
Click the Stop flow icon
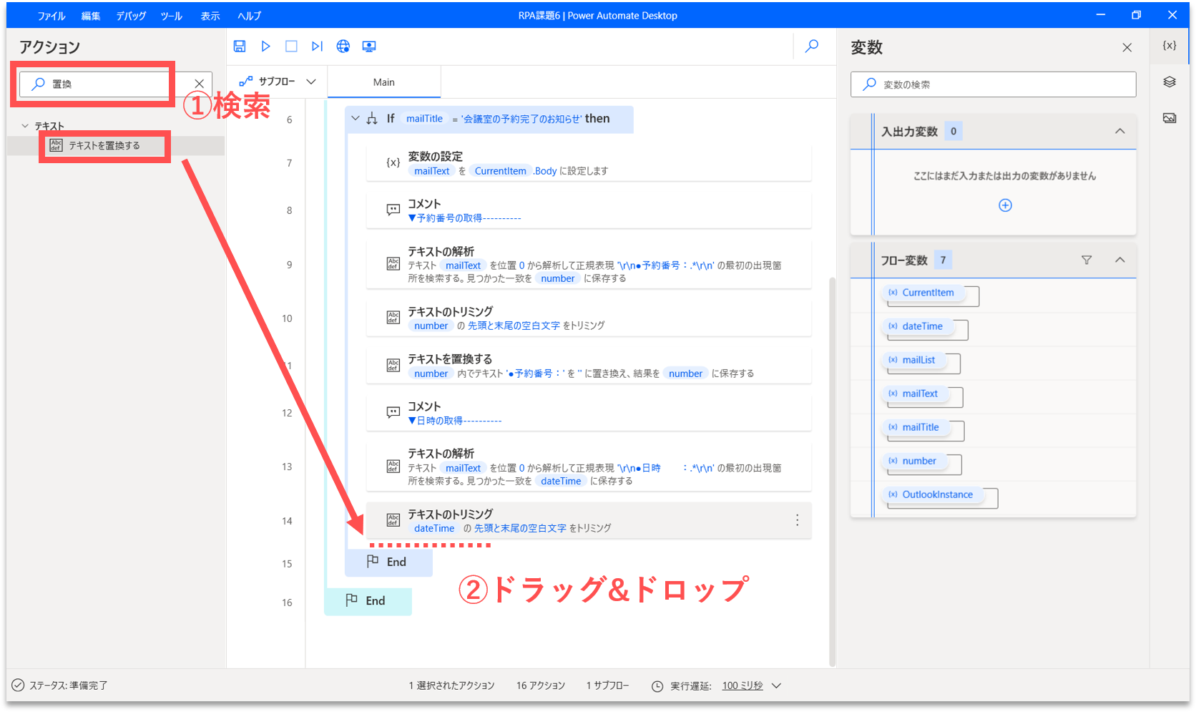tap(291, 47)
